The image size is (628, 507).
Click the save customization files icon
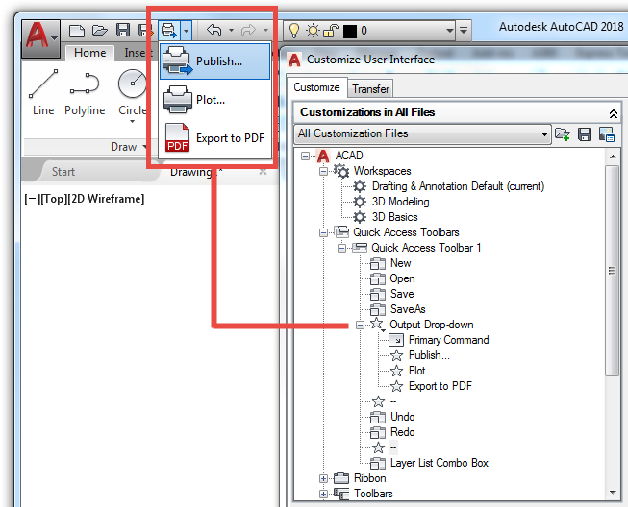click(585, 134)
